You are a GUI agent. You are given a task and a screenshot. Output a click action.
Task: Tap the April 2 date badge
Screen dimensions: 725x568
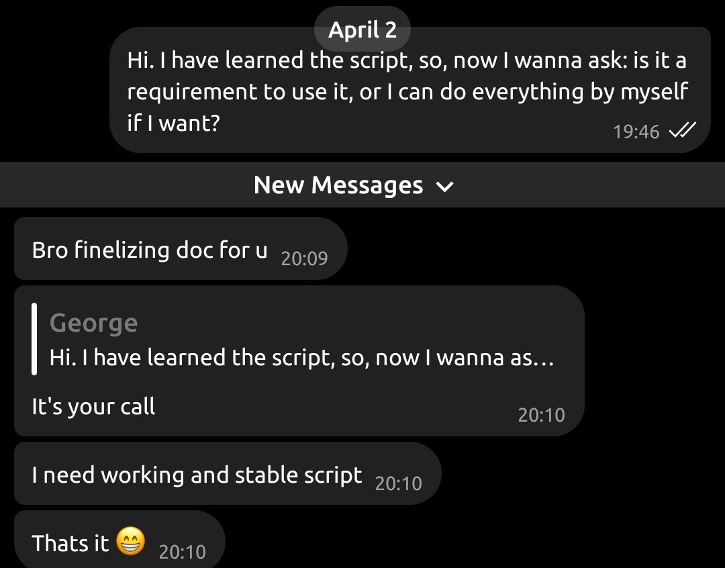362,30
